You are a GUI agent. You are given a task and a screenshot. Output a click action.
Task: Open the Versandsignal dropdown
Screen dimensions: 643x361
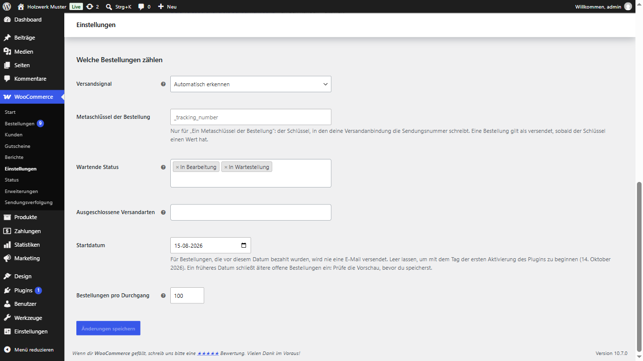coord(251,84)
